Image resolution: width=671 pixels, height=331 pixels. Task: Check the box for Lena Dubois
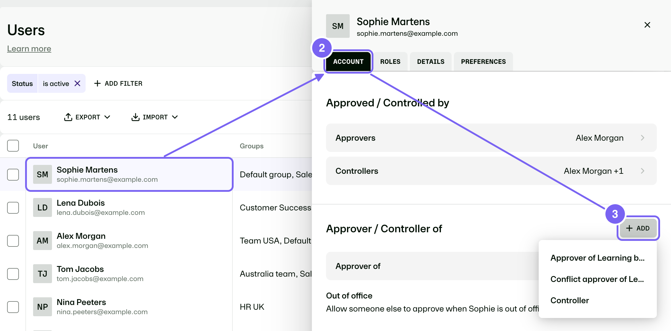point(13,208)
